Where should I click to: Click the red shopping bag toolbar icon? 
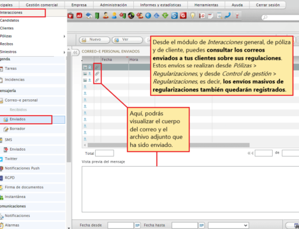pyautogui.click(x=71, y=16)
